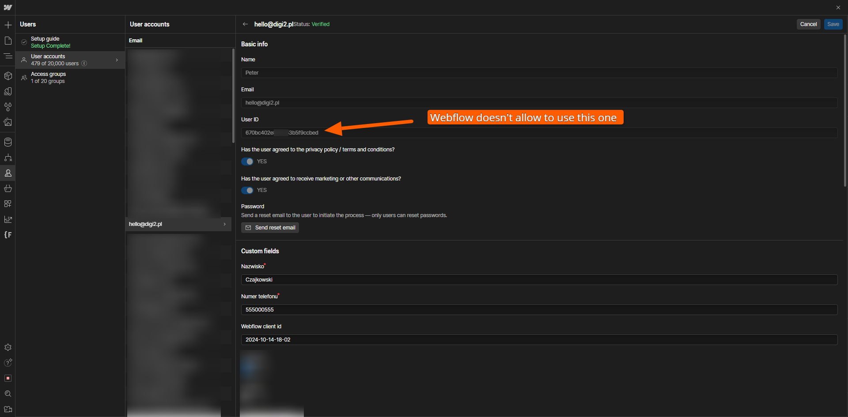The image size is (848, 417).
Task: Click the 'Status: Verified' label
Action: (x=311, y=24)
